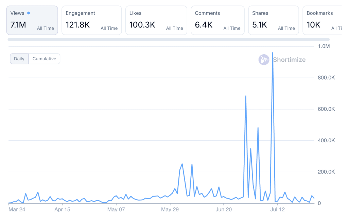The width and height of the screenshot is (348, 222).
Task: Click the 7.1M views total value
Action: click(x=18, y=25)
